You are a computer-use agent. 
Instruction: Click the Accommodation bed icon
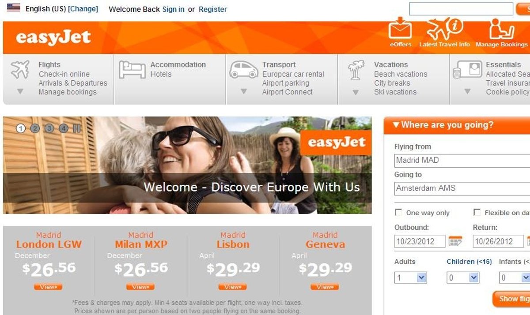(x=132, y=70)
